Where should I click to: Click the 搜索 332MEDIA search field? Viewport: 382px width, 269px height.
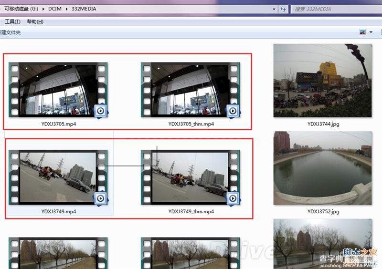336,9
